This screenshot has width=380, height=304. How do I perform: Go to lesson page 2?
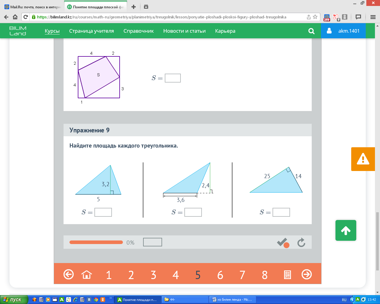click(x=131, y=275)
